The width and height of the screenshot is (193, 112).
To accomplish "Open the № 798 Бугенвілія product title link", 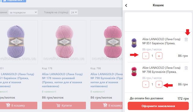I will pyautogui.click(x=106, y=80).
